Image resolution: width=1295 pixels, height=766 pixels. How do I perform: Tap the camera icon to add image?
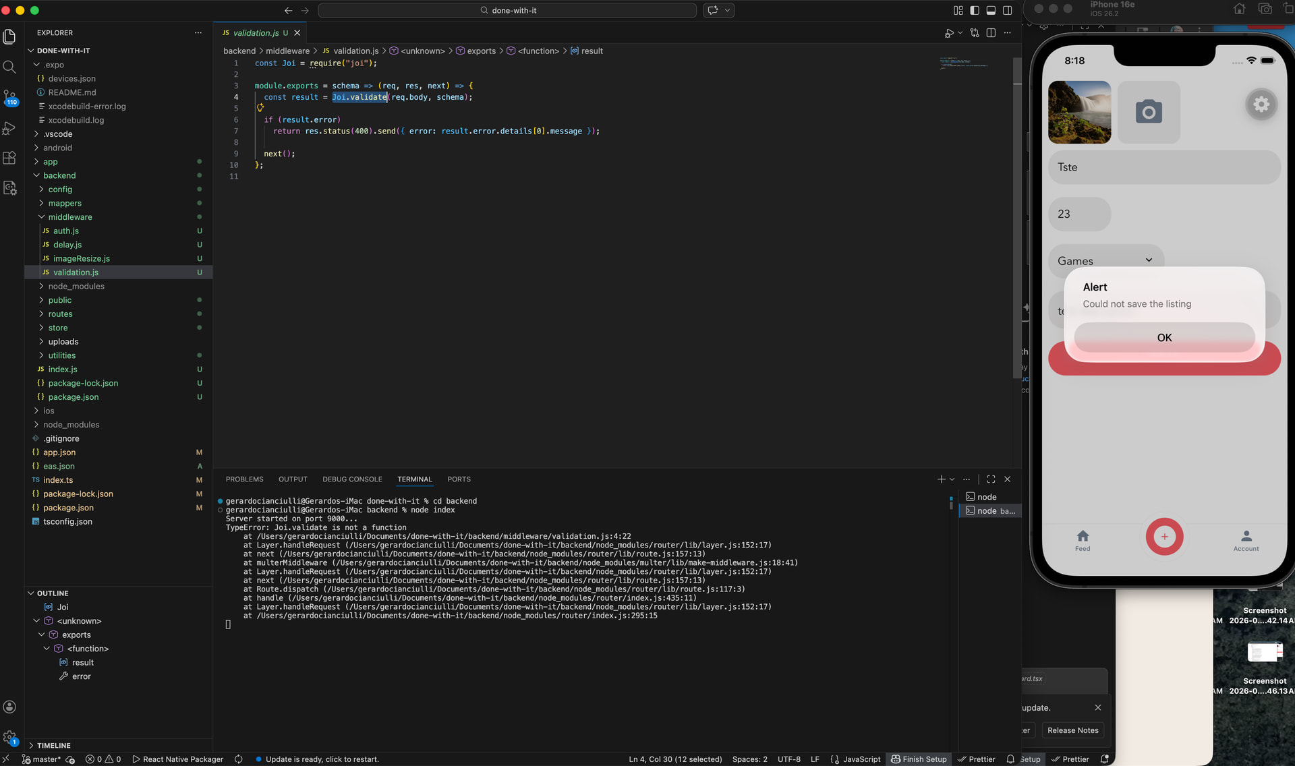1148,112
